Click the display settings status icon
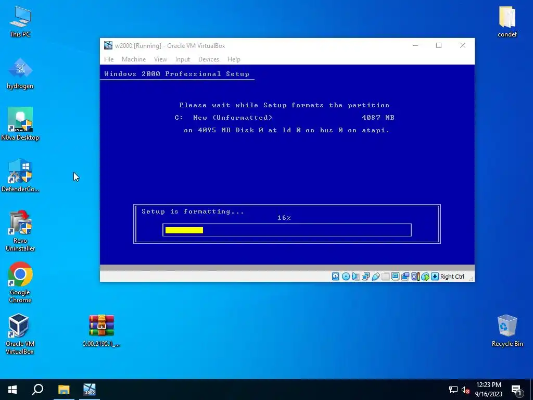Screen dimensions: 533x400 tap(396, 277)
